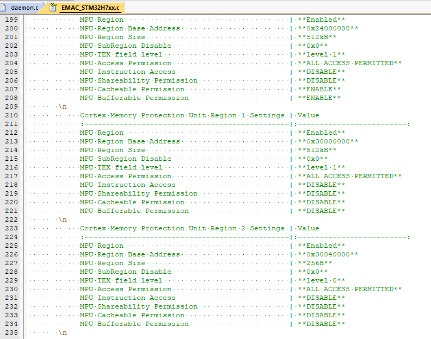Viewport: 431px width, 339px height.
Task: Click 'MPU SubRegion Disable' on line 215
Action: (125, 159)
